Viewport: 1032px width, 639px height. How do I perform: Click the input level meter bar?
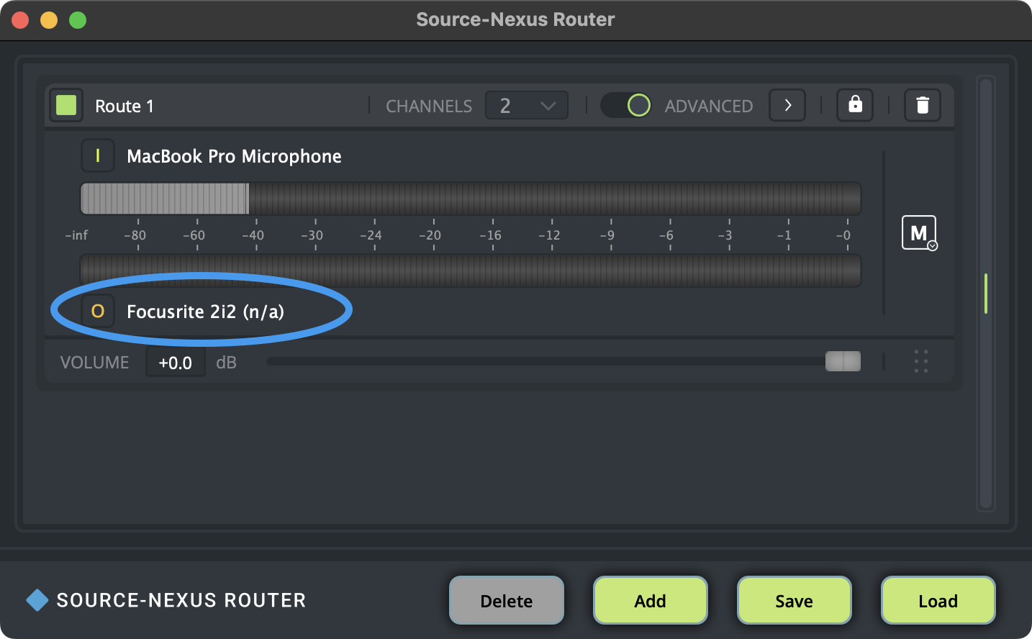(x=471, y=199)
